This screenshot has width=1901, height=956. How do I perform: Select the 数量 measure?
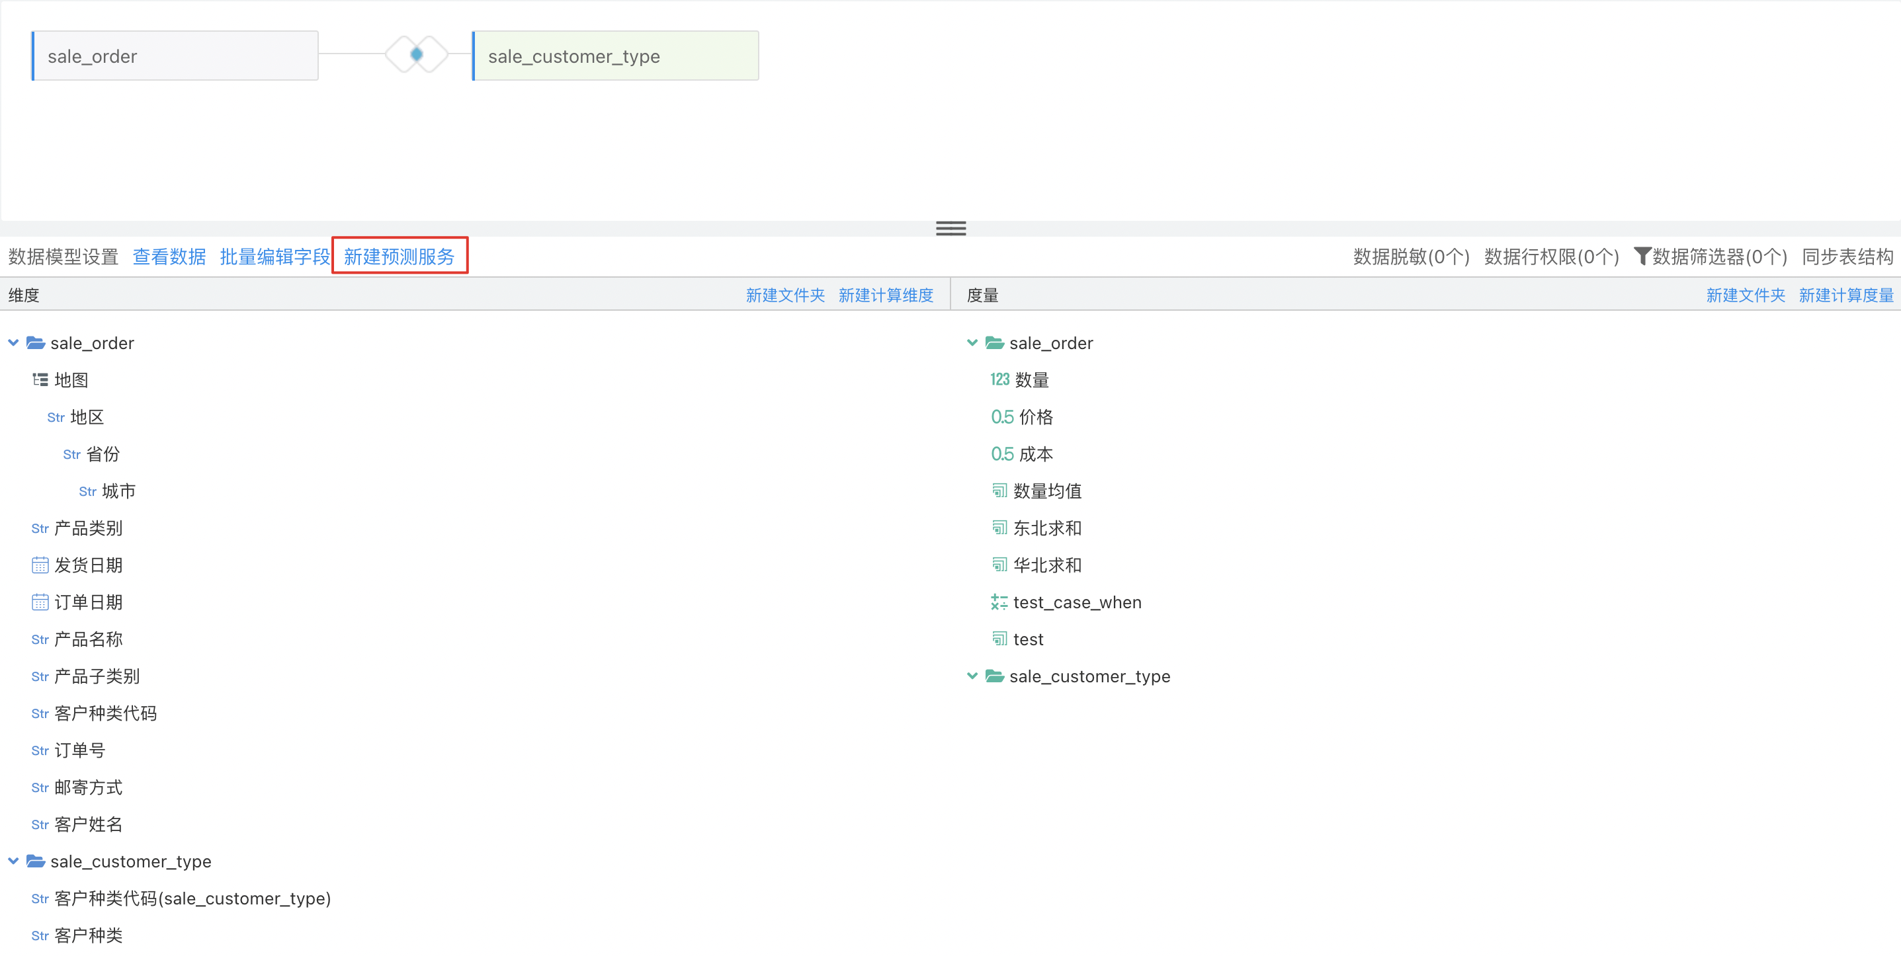(x=1031, y=380)
